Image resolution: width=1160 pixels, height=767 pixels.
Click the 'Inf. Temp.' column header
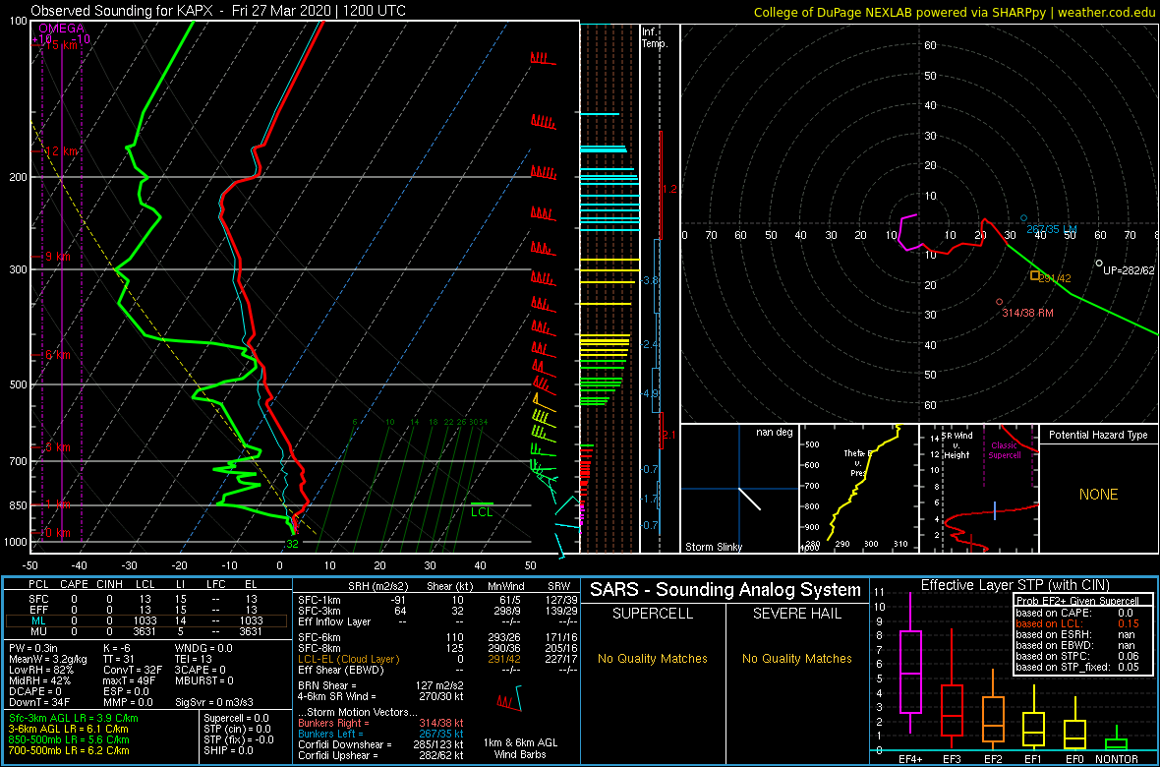click(x=656, y=37)
